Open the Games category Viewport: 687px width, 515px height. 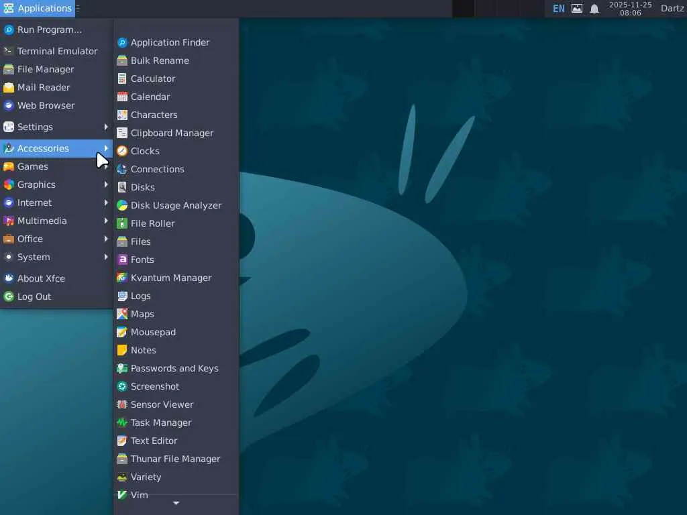pyautogui.click(x=56, y=166)
